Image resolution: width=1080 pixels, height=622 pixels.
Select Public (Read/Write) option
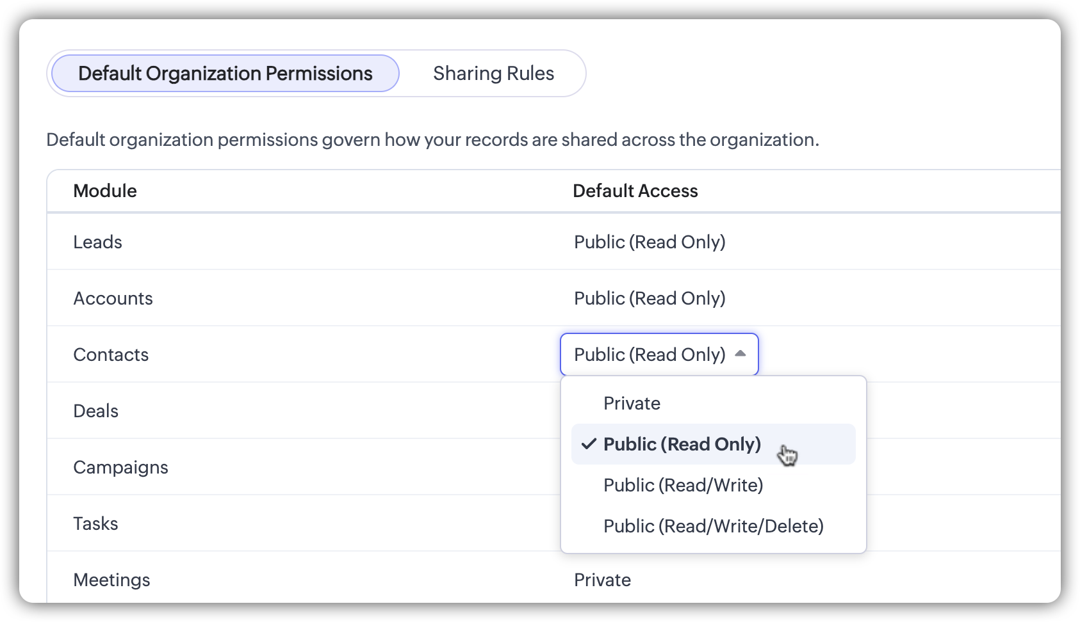coord(683,485)
